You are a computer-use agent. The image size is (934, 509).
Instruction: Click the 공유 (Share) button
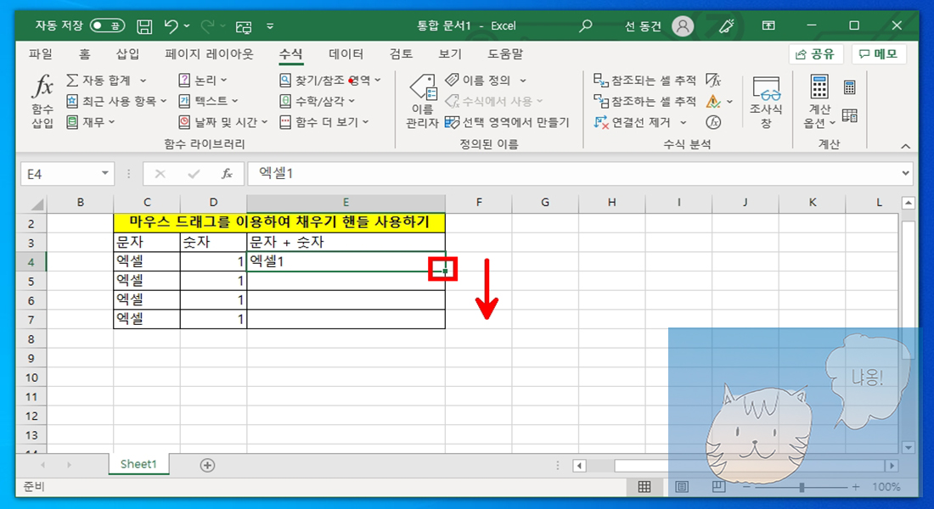point(815,54)
